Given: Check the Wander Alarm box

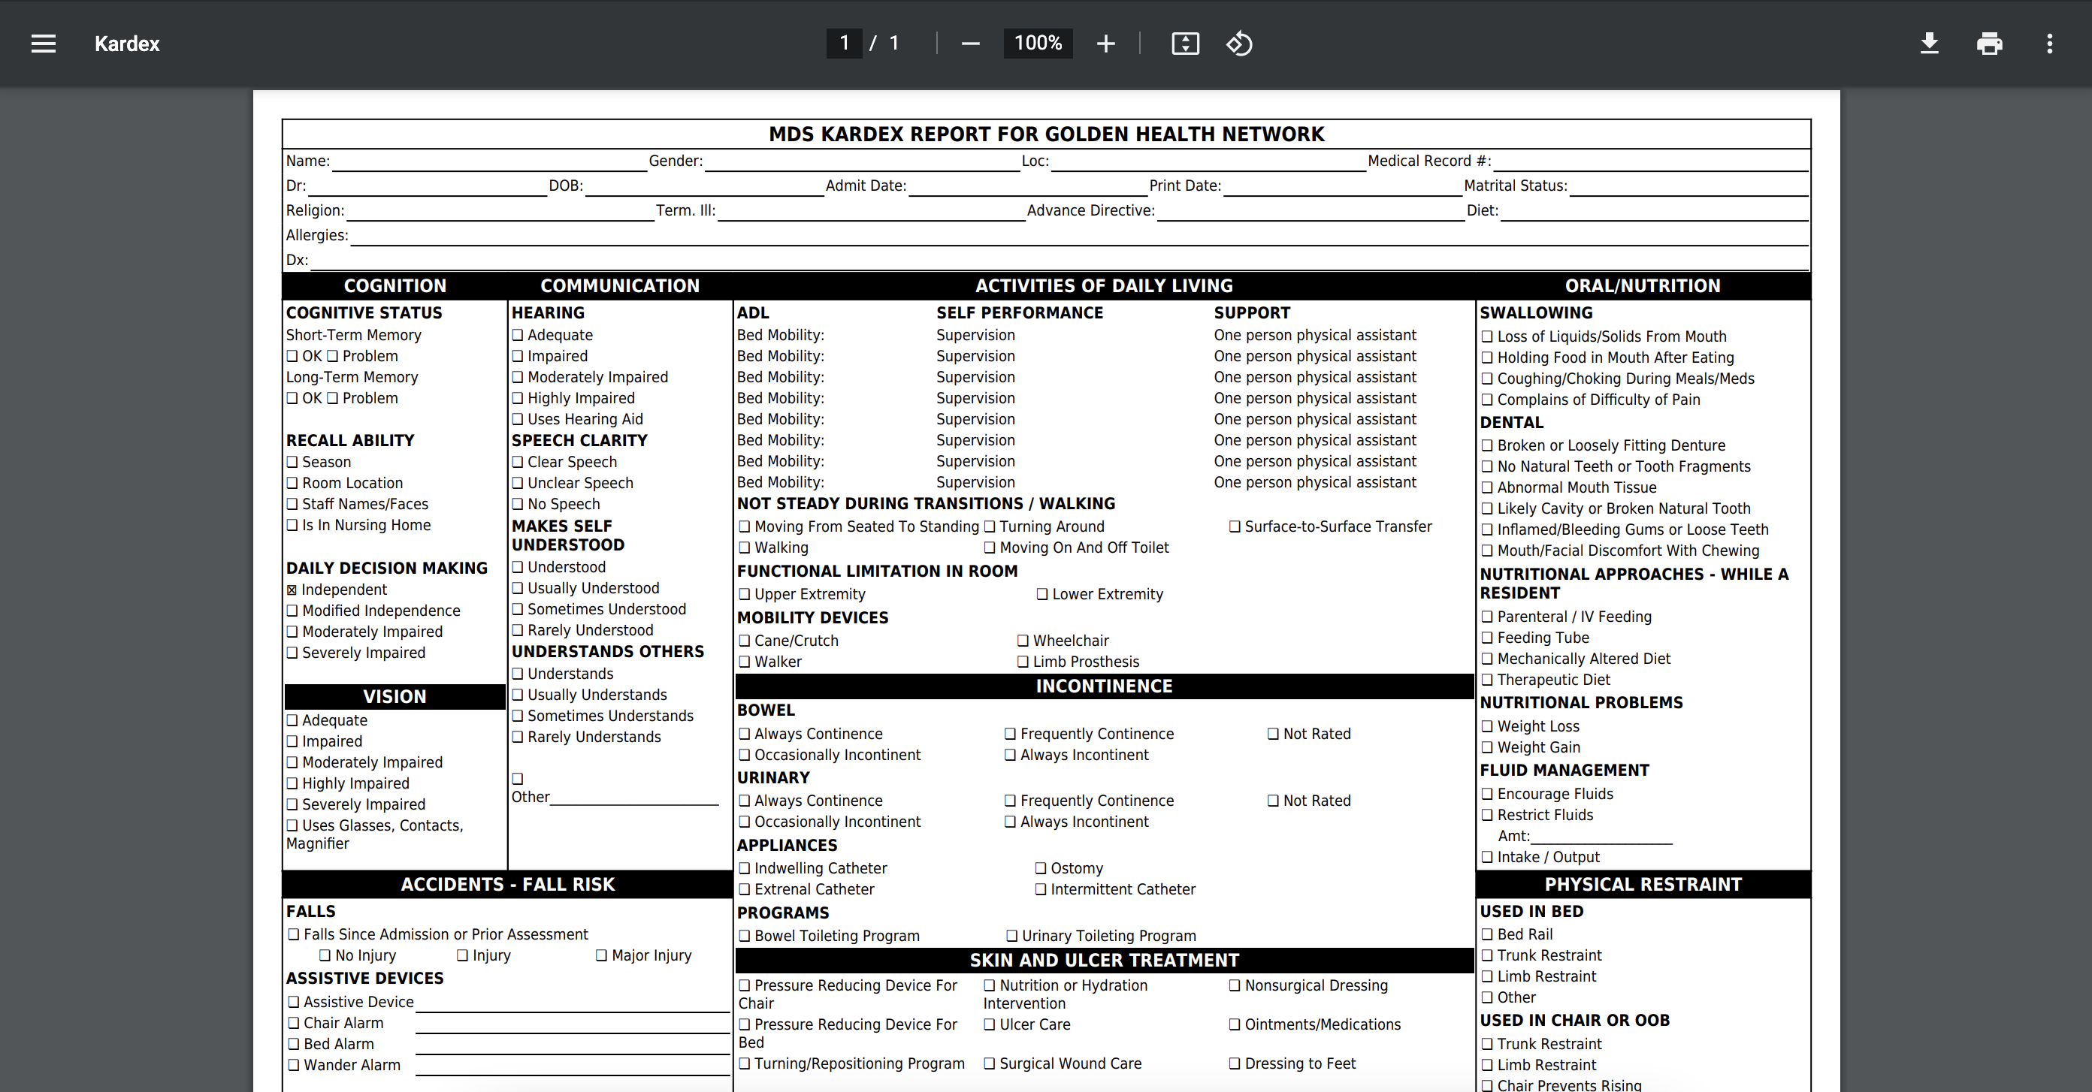Looking at the screenshot, I should pyautogui.click(x=293, y=1066).
